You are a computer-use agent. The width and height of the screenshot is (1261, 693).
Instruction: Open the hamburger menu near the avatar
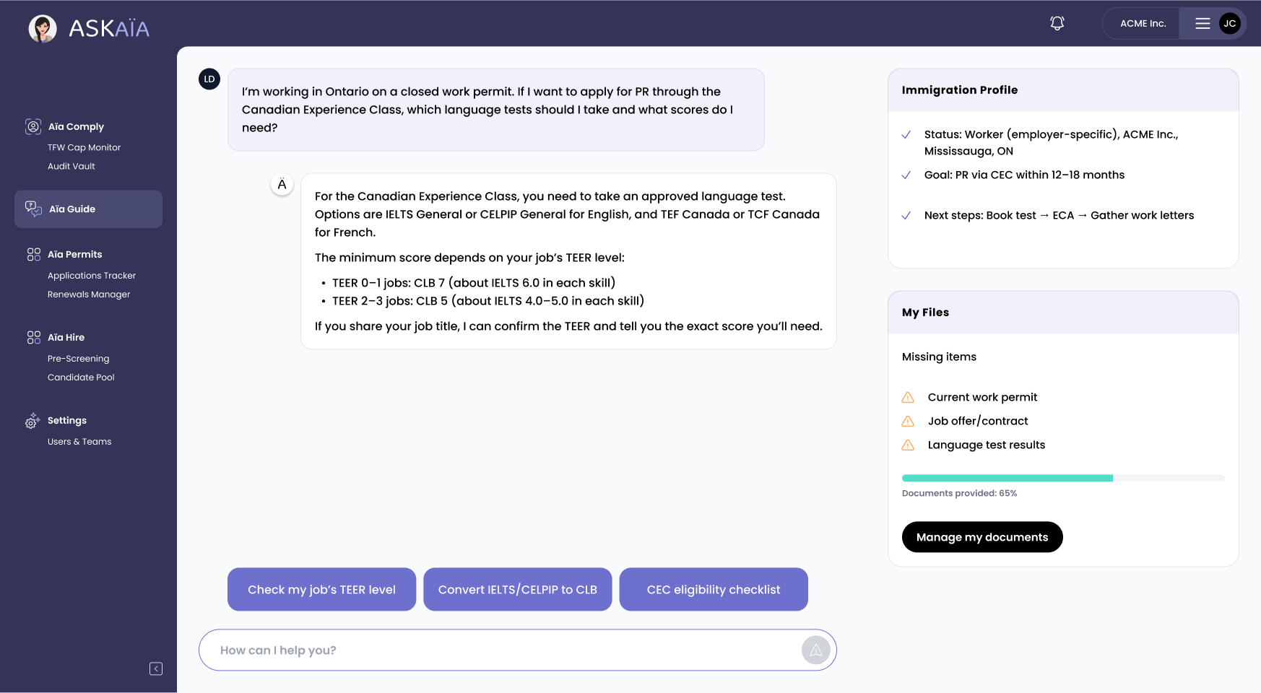coord(1202,23)
